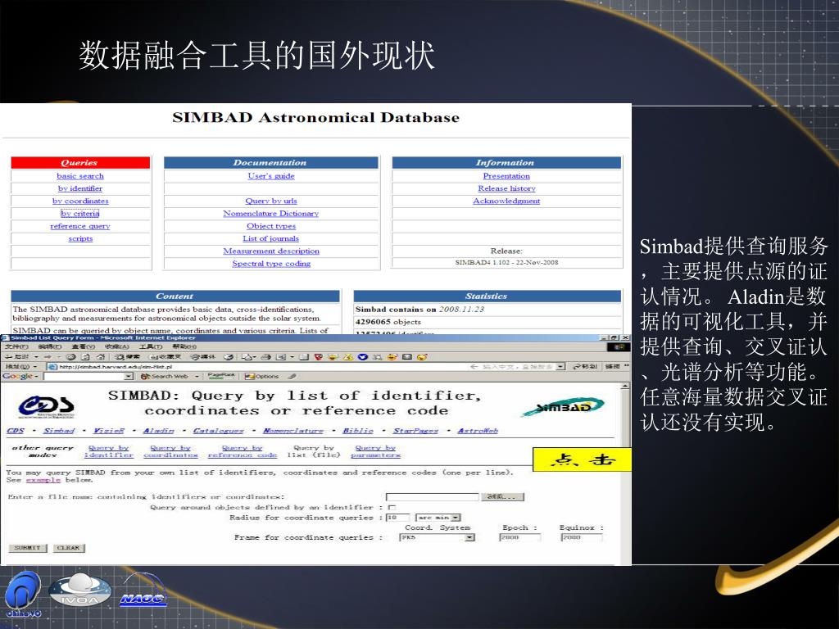Open the 'Nomenclature Dictionary' link

pyautogui.click(x=270, y=214)
